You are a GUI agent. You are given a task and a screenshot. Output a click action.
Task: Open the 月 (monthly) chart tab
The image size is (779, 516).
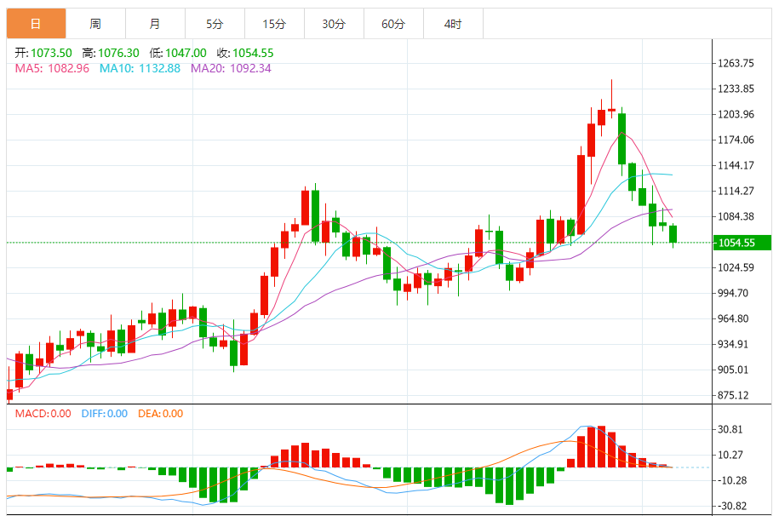pyautogui.click(x=156, y=23)
